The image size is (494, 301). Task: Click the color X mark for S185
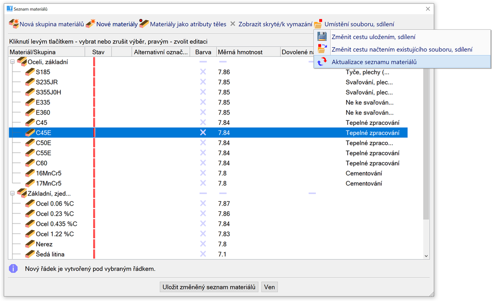[203, 72]
